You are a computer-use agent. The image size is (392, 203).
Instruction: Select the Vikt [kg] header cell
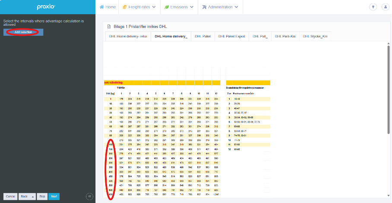pyautogui.click(x=110, y=94)
